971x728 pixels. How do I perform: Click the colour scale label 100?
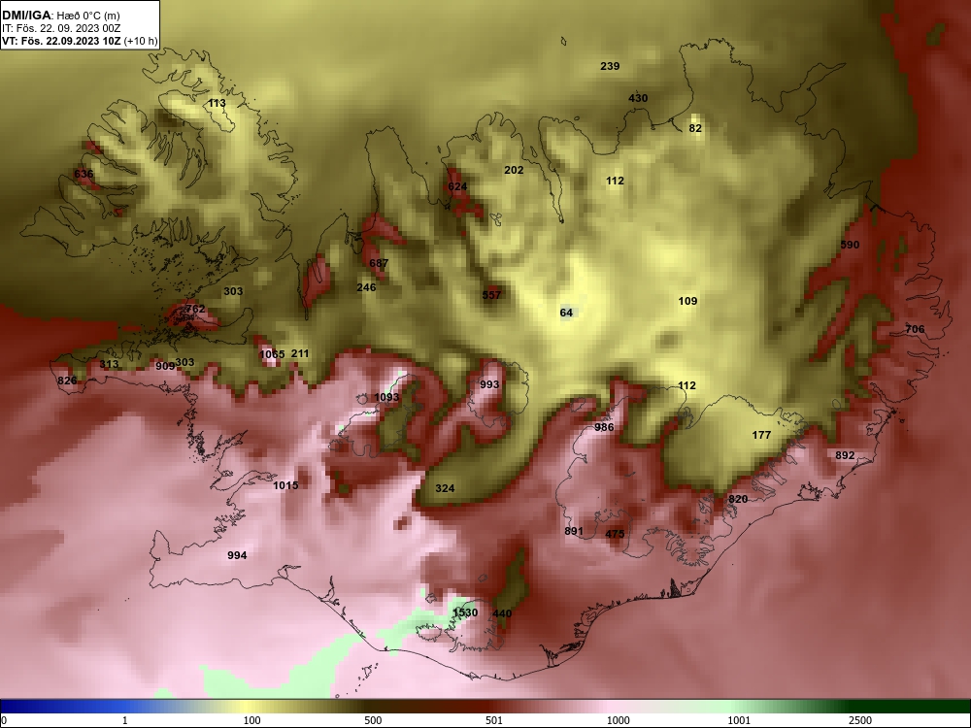click(252, 720)
